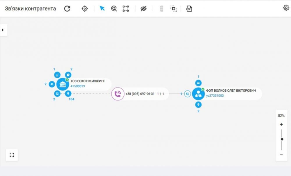
Task: Open company code link 41588819
Action: [x=78, y=86]
